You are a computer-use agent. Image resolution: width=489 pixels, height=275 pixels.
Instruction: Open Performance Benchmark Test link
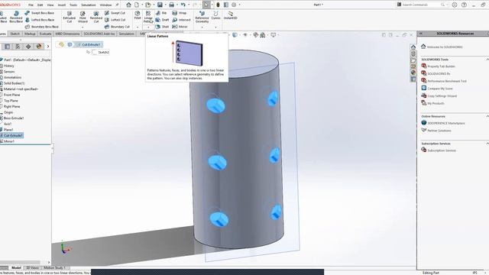446,81
